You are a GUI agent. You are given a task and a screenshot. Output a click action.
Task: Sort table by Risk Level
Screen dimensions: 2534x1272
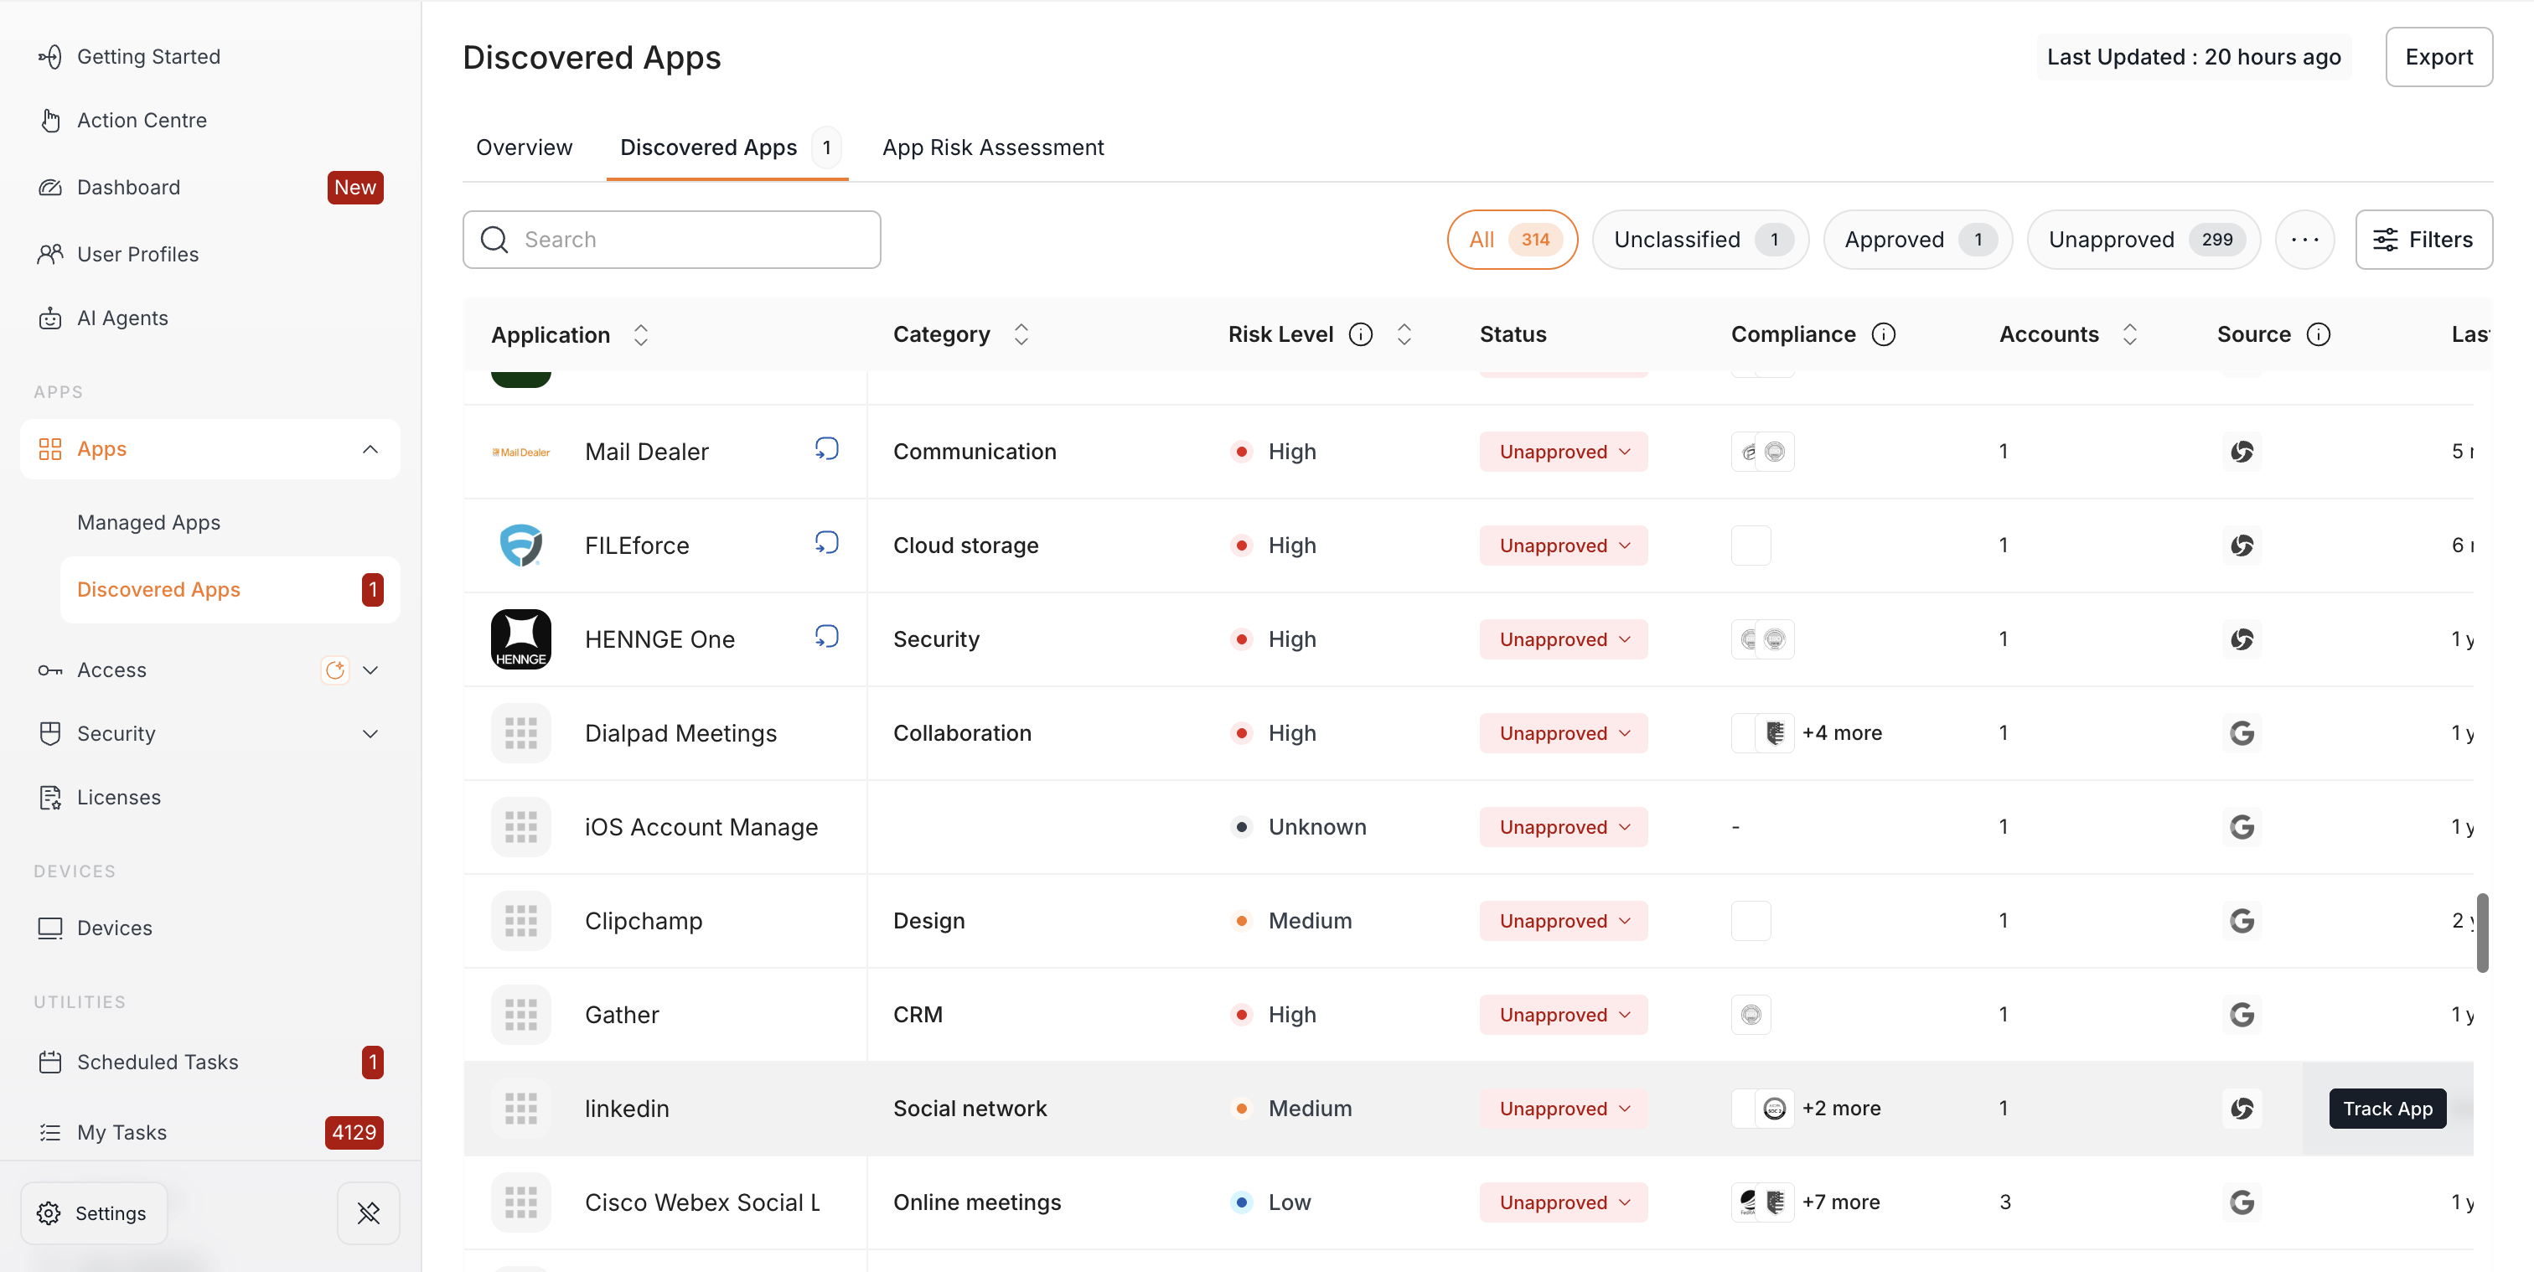click(1404, 334)
